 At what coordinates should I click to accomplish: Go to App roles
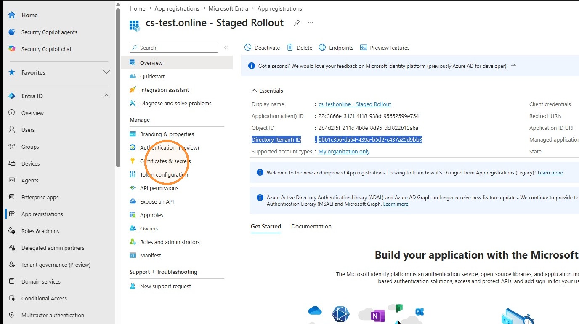click(x=151, y=215)
